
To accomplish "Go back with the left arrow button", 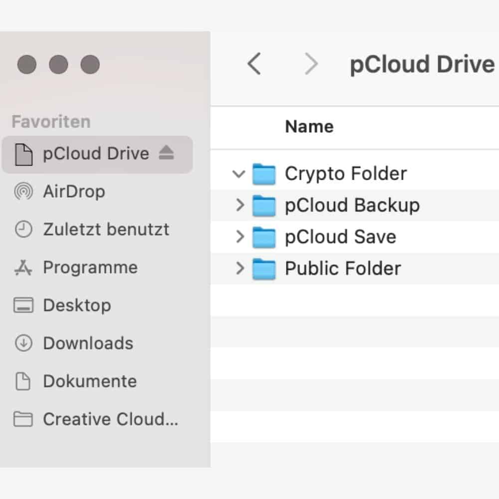I will (254, 64).
